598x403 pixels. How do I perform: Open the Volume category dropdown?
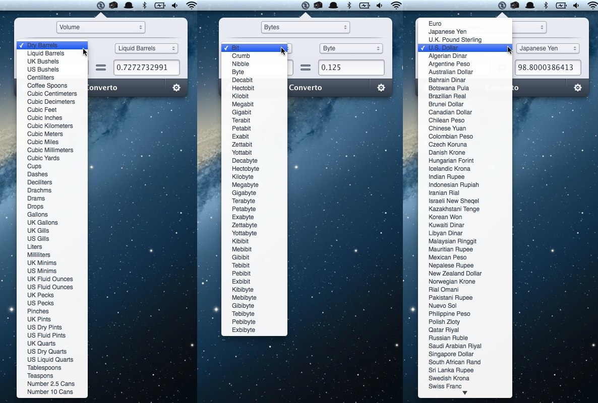(x=101, y=27)
